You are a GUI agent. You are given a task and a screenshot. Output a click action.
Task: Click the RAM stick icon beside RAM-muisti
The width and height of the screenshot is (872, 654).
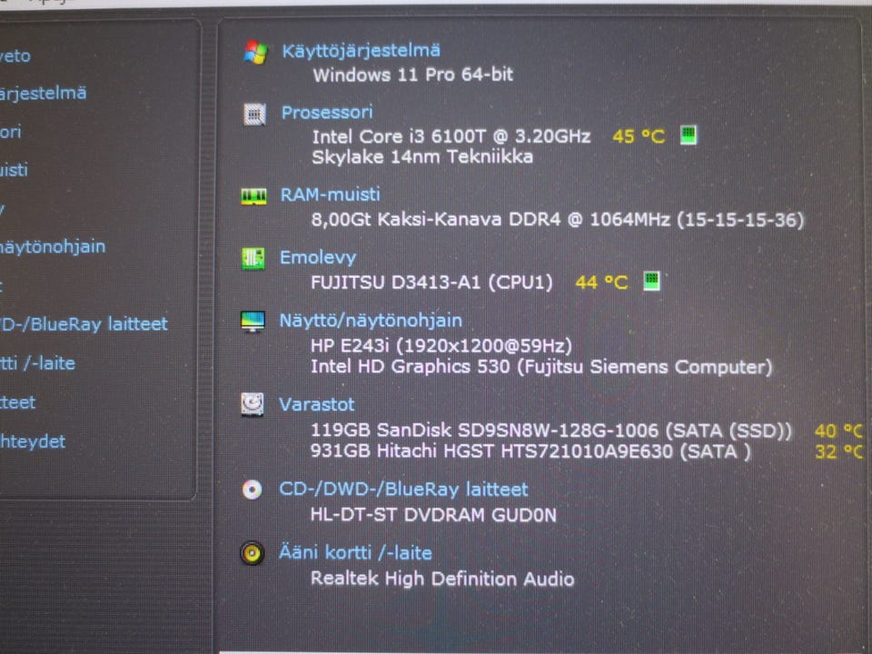coord(253,196)
